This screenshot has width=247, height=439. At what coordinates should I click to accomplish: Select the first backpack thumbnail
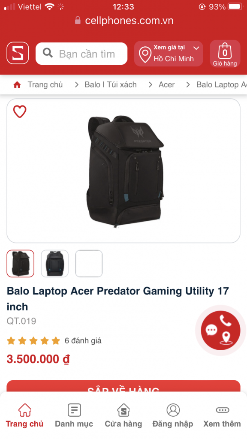pos(21,264)
